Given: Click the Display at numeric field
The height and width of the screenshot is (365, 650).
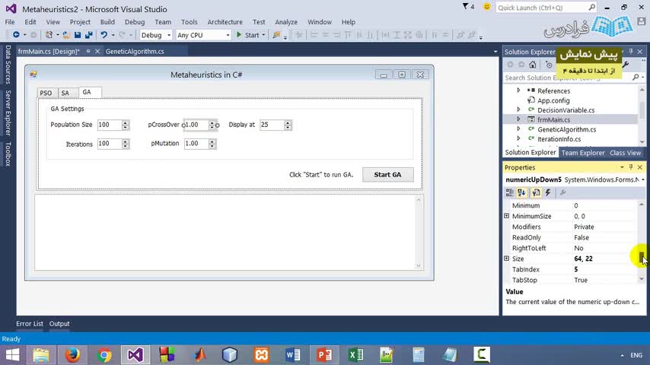Looking at the screenshot, I should tap(272, 125).
